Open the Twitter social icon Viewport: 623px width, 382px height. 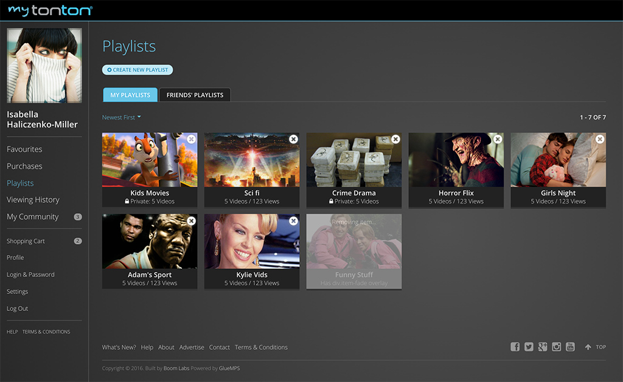529,347
